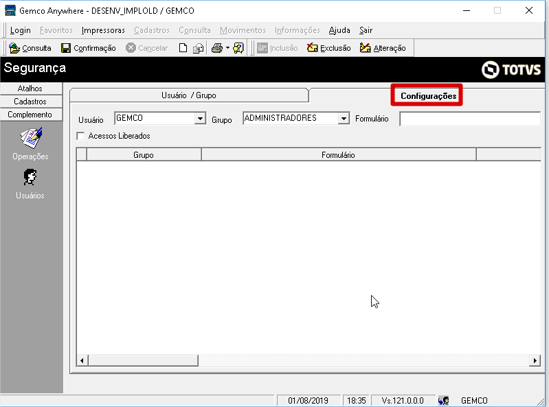Open the Ajuda menu
Viewport: 549px width, 407px height.
coord(339,30)
